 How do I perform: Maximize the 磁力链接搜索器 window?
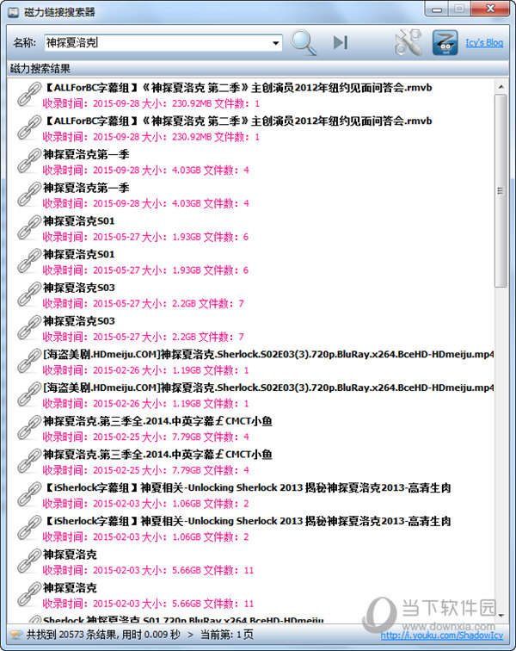click(x=459, y=9)
